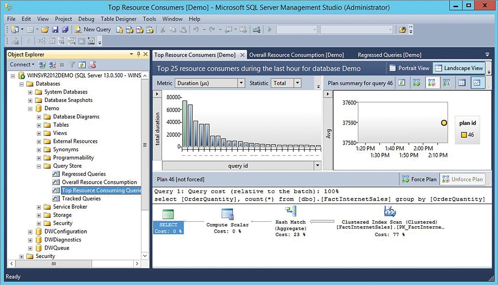Open the Metric Duration (µs) dropdown
Image resolution: width=498 pixels, height=285 pixels.
(x=241, y=83)
